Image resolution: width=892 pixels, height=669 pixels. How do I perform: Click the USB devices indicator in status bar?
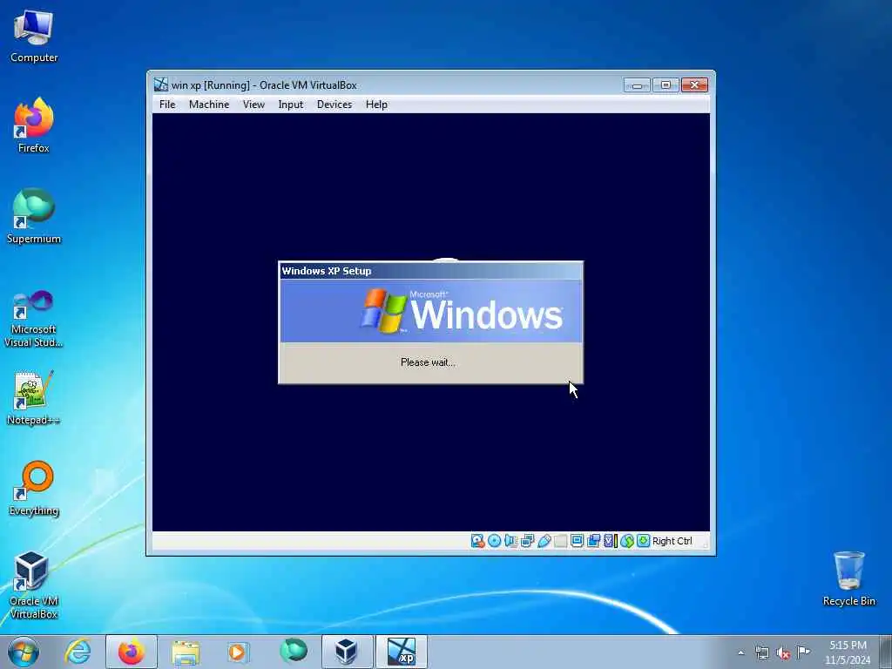click(x=544, y=541)
